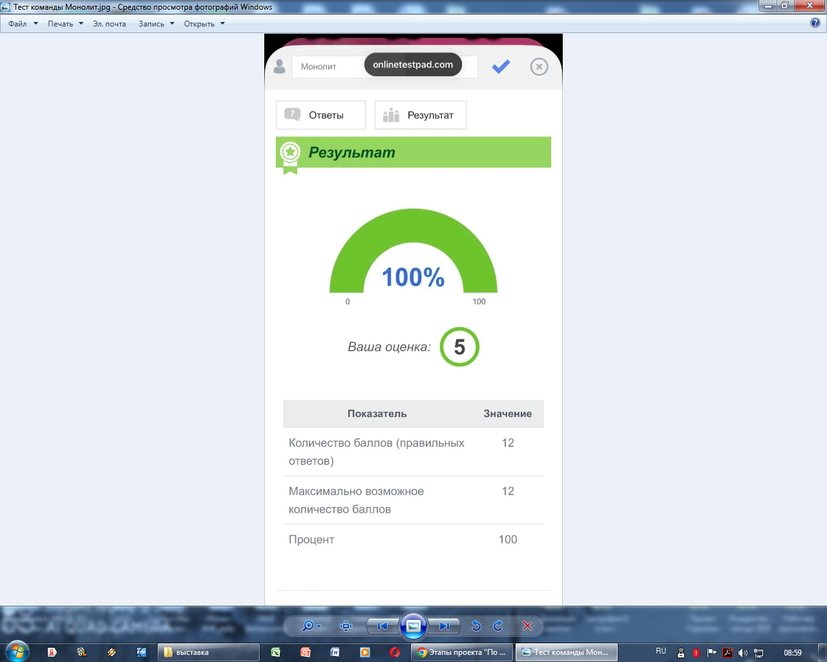827x662 pixels.
Task: Click the actual size (fit) icon
Action: (346, 626)
